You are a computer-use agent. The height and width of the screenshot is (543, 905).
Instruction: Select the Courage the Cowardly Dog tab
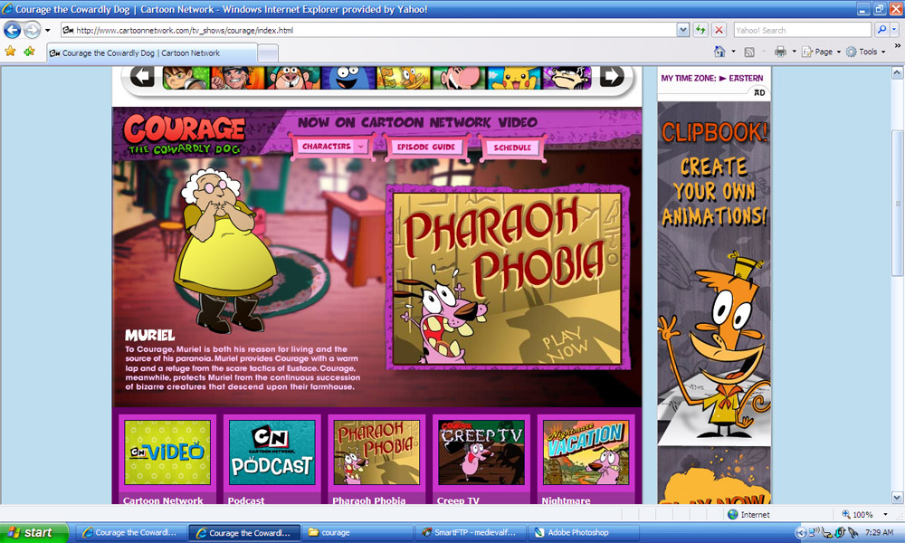151,53
